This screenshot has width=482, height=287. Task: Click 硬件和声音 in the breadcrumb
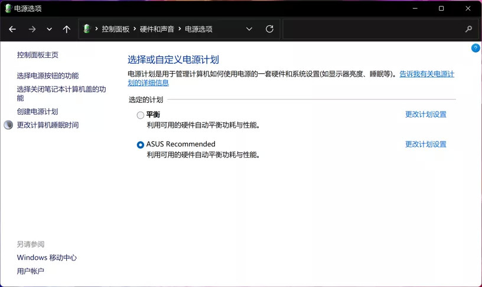[157, 29]
